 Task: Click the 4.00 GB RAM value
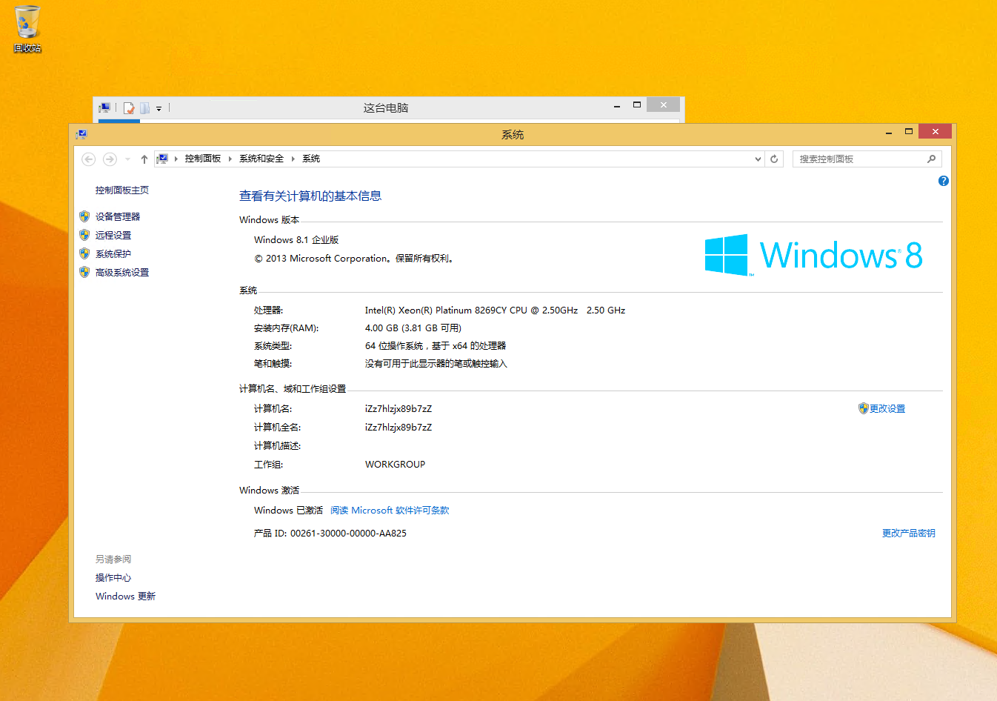413,328
